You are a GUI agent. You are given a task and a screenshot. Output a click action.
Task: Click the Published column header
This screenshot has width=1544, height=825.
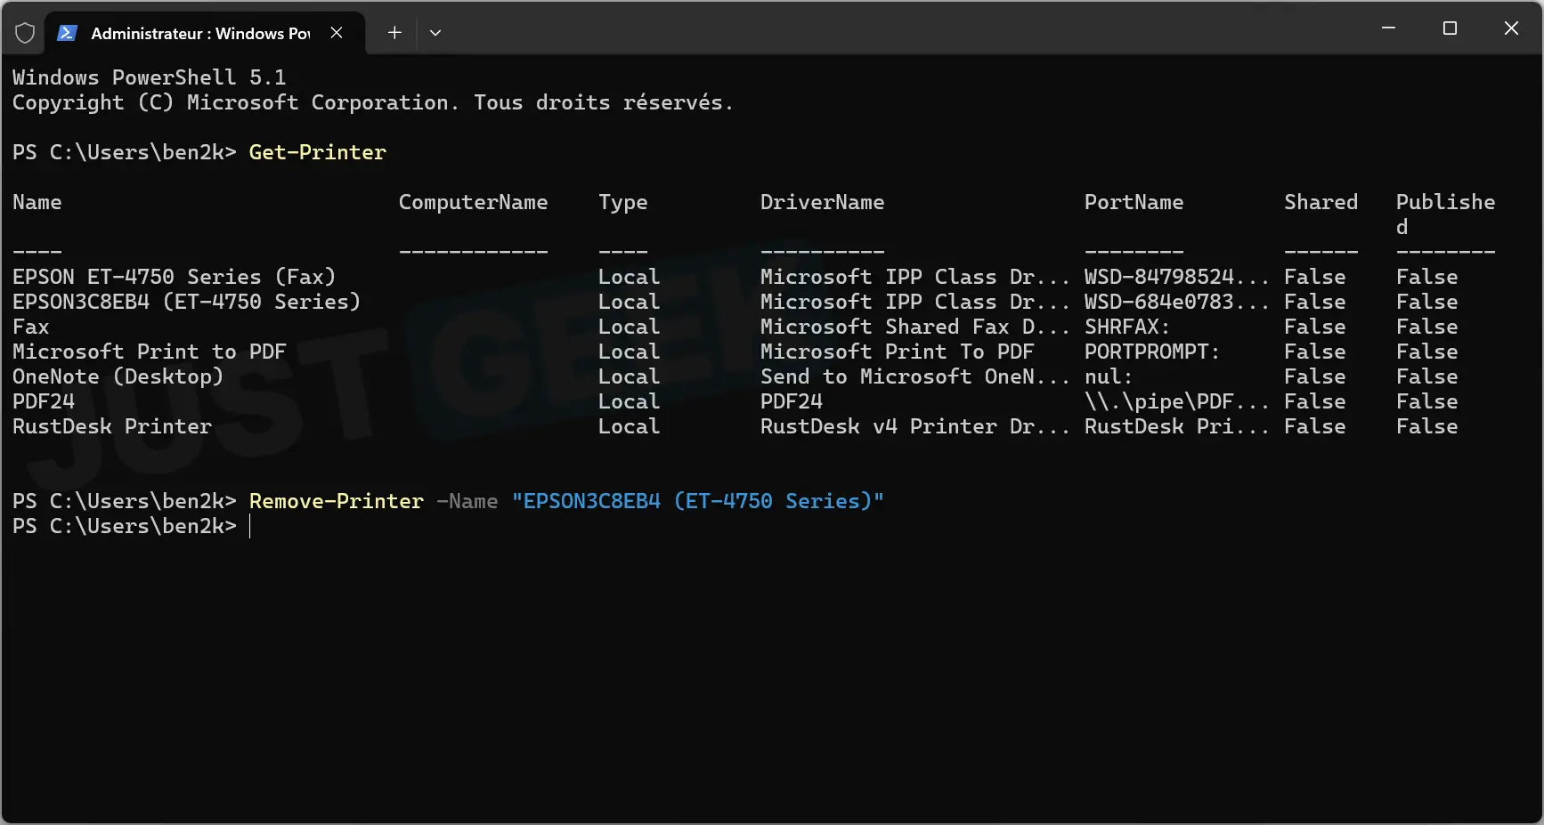point(1445,214)
